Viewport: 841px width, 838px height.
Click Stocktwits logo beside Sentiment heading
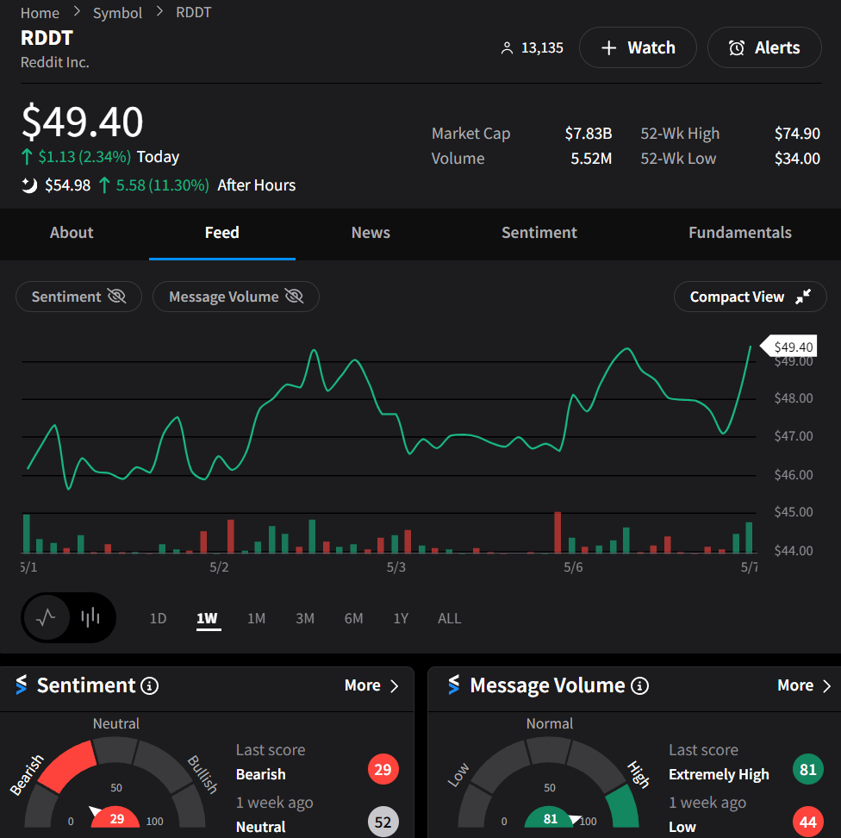point(22,685)
